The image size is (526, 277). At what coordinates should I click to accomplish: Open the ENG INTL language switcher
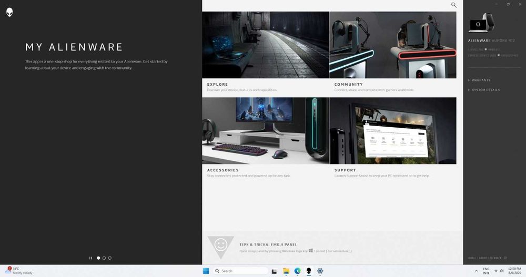pyautogui.click(x=486, y=271)
